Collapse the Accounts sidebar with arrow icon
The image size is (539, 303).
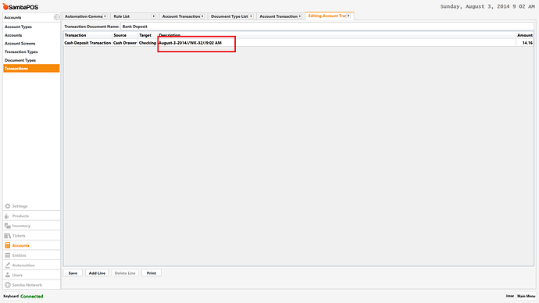tap(57, 17)
